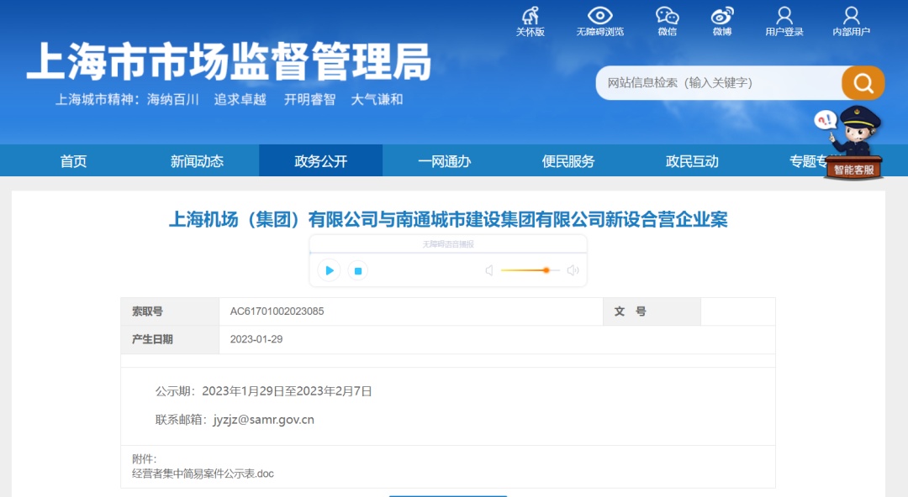Click the full-volume speaker icon
This screenshot has width=908, height=497.
[x=573, y=270]
